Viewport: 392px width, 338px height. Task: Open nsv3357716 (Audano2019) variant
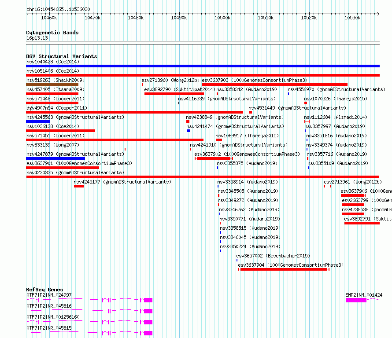[x=337, y=154]
